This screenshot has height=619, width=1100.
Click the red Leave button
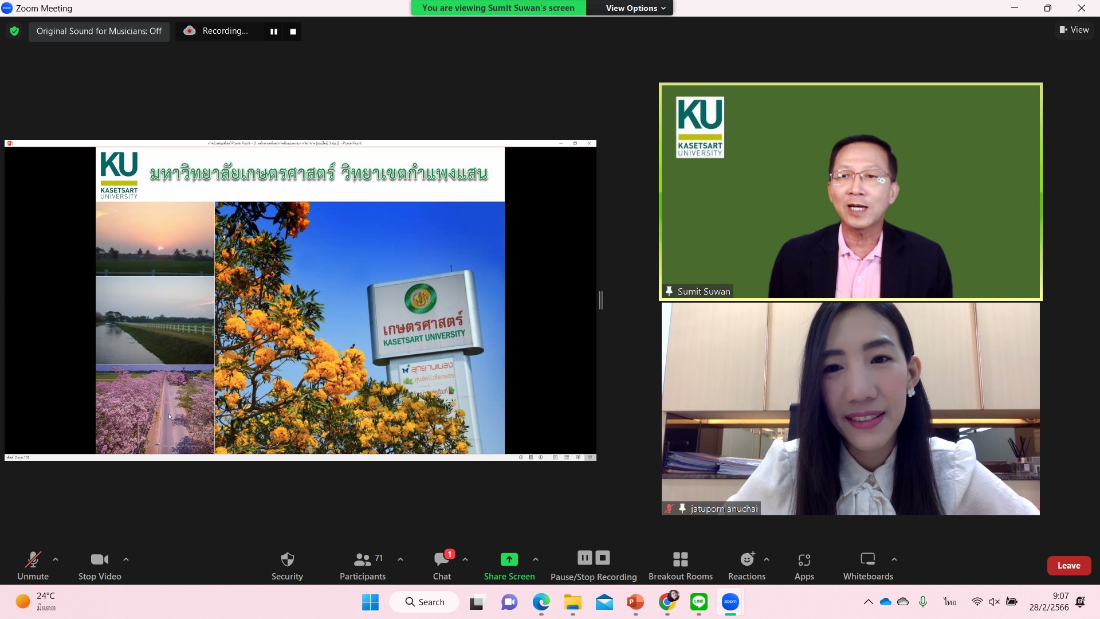coord(1068,566)
